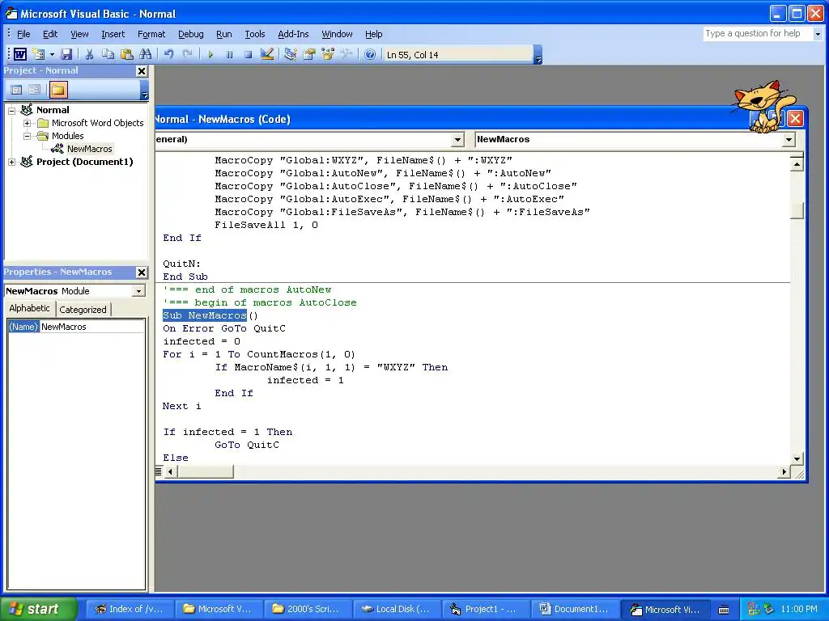Open the Window menu
The width and height of the screenshot is (829, 621).
pyautogui.click(x=337, y=34)
